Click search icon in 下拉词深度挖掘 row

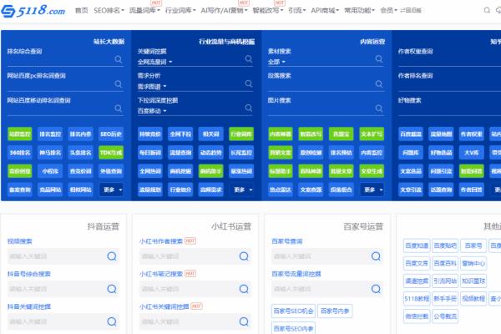pyautogui.click(x=249, y=108)
